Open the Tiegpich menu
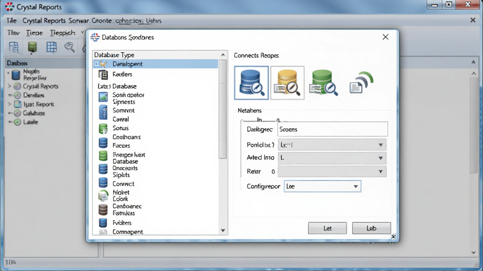483x271 pixels. [x=63, y=32]
